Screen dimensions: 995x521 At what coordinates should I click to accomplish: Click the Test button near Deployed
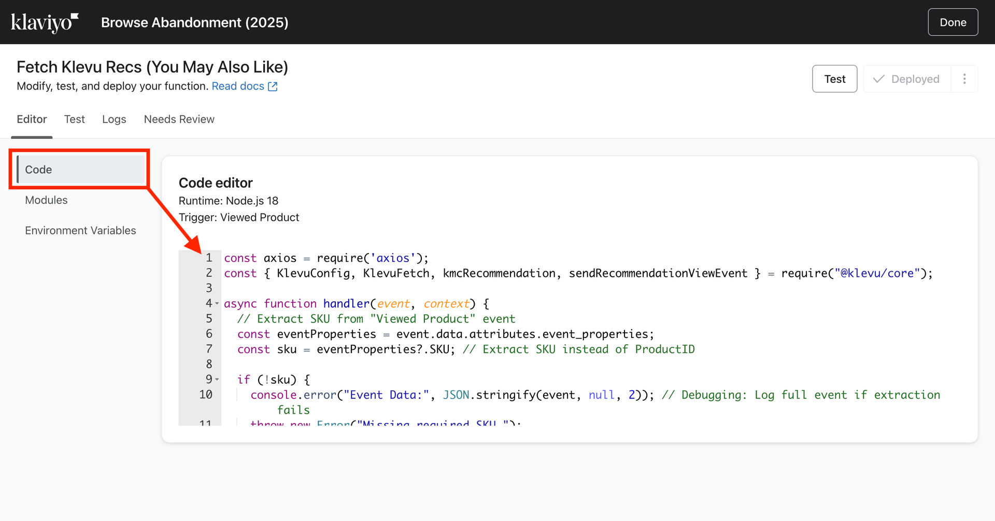pos(834,79)
